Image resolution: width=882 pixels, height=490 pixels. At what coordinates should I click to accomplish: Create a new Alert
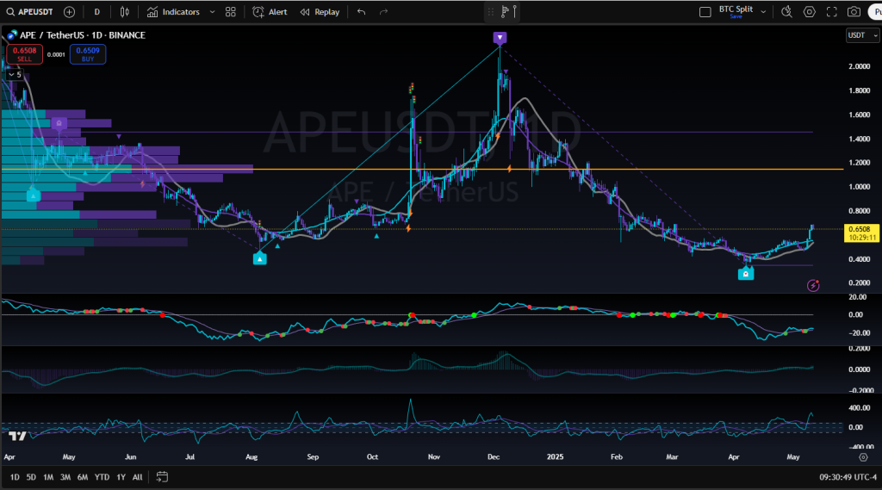tap(270, 12)
